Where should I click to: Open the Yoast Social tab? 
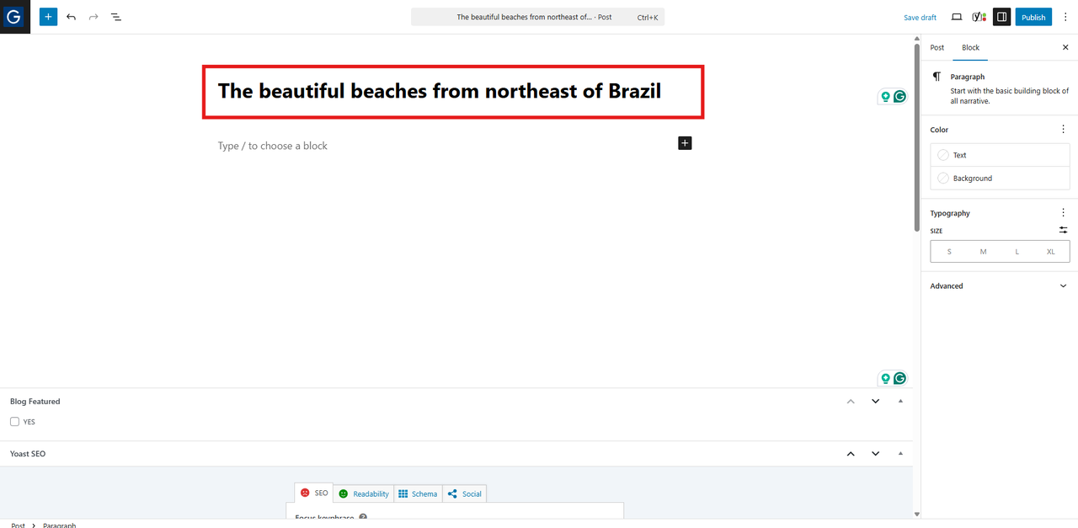[465, 493]
